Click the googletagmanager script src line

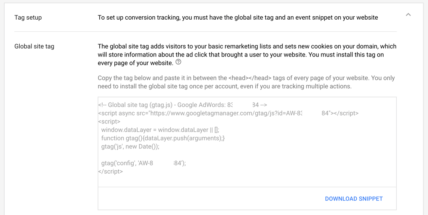tap(228, 113)
